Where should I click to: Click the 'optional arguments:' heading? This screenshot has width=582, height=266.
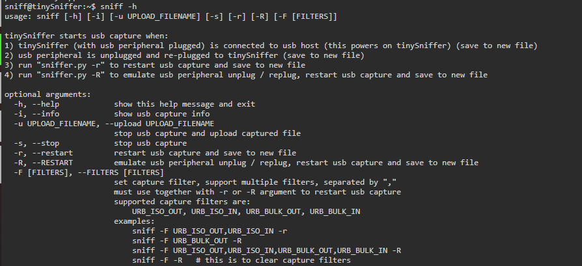tap(48, 94)
